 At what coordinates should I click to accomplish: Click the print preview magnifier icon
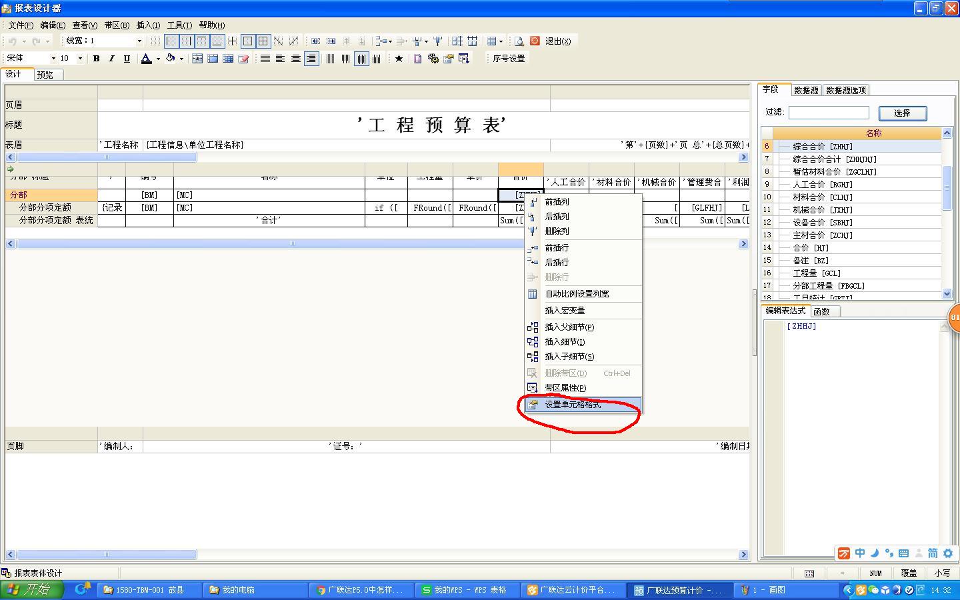(x=519, y=41)
